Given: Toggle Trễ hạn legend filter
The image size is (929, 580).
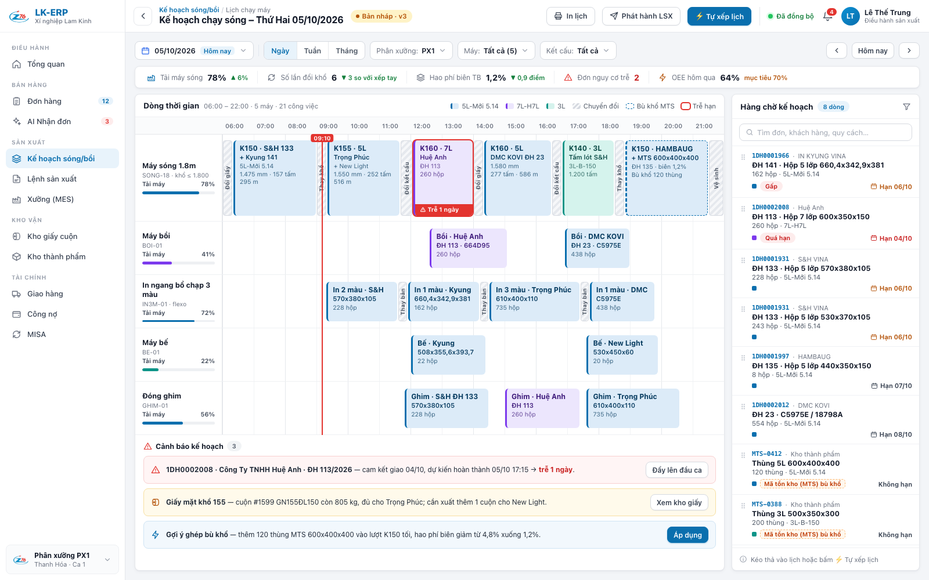Looking at the screenshot, I should point(698,106).
